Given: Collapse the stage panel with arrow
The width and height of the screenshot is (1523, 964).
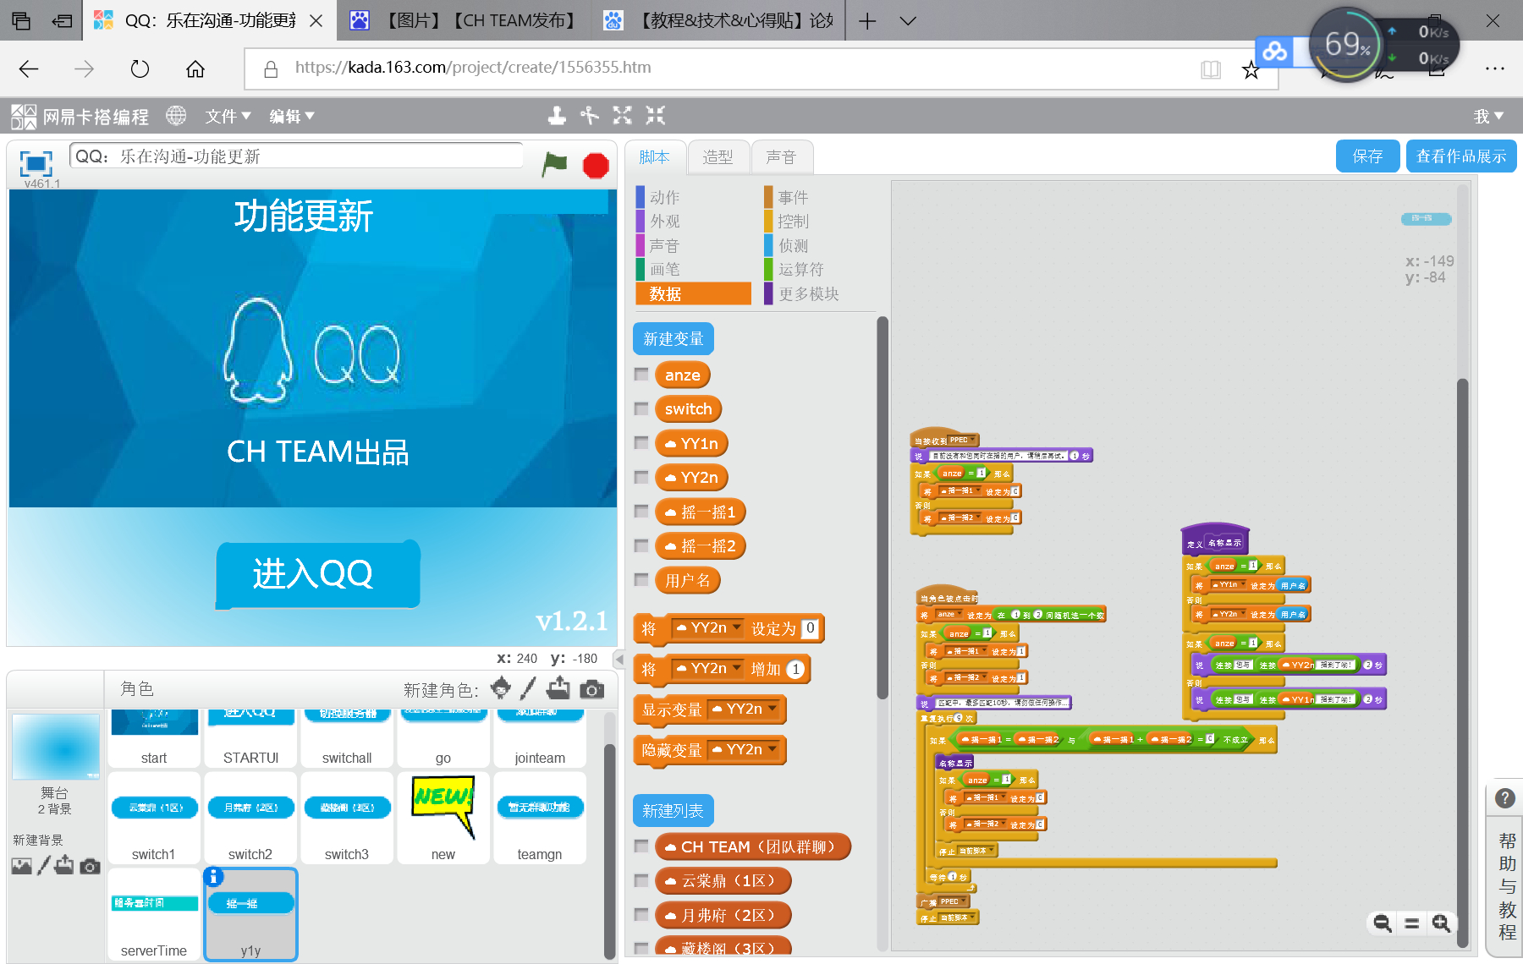Looking at the screenshot, I should [619, 660].
